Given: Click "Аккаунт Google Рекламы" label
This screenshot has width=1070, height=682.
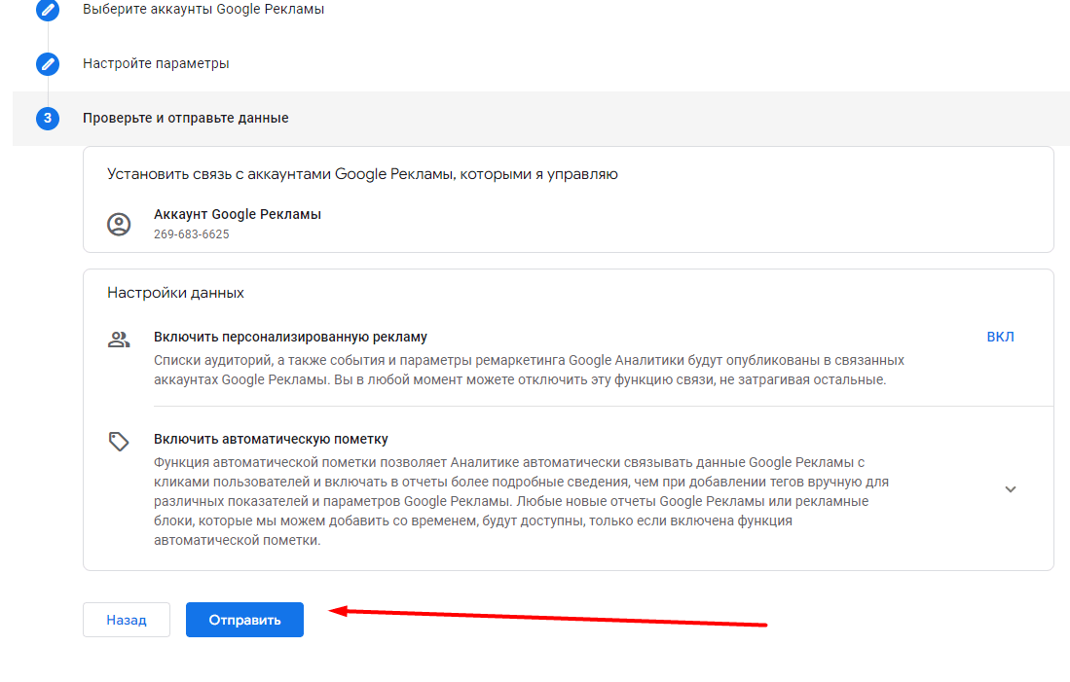Looking at the screenshot, I should 238,214.
